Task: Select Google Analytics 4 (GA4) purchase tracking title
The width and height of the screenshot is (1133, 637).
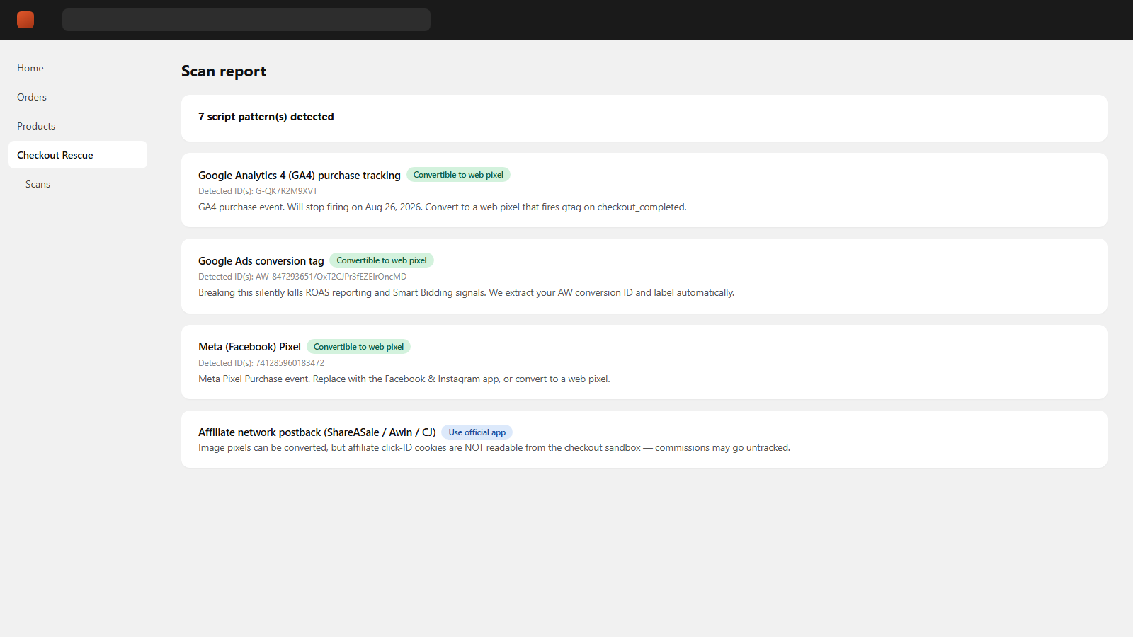Action: click(300, 176)
